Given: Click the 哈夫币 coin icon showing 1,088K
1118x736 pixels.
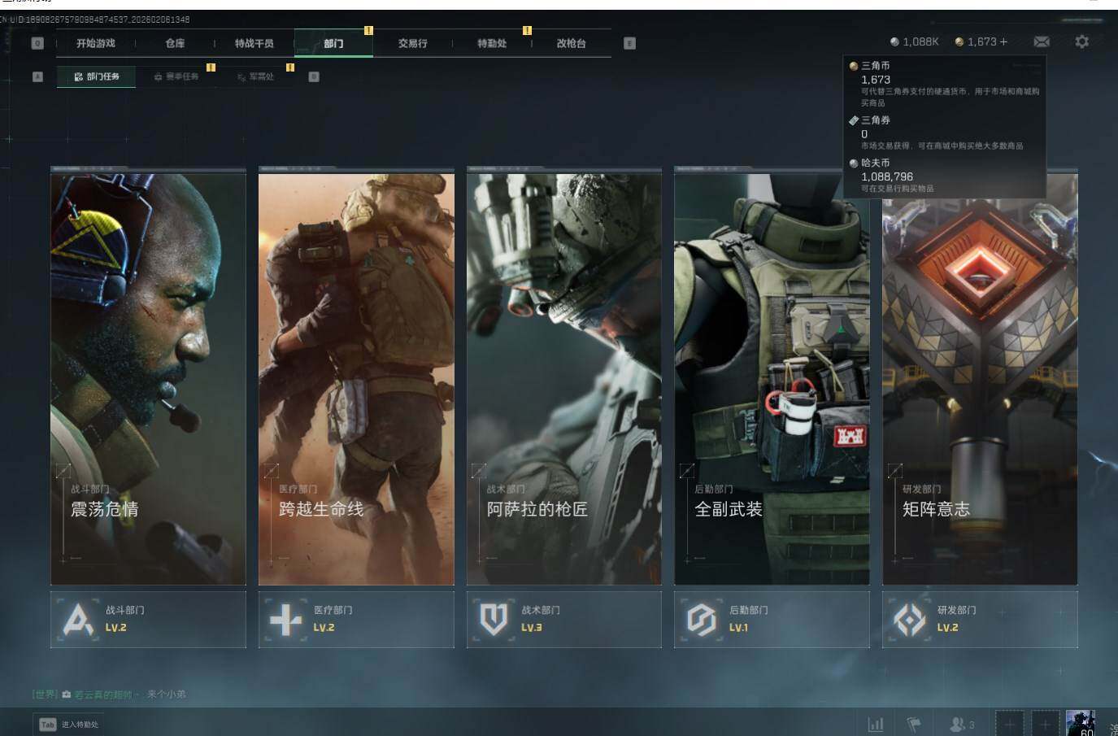Looking at the screenshot, I should point(894,41).
